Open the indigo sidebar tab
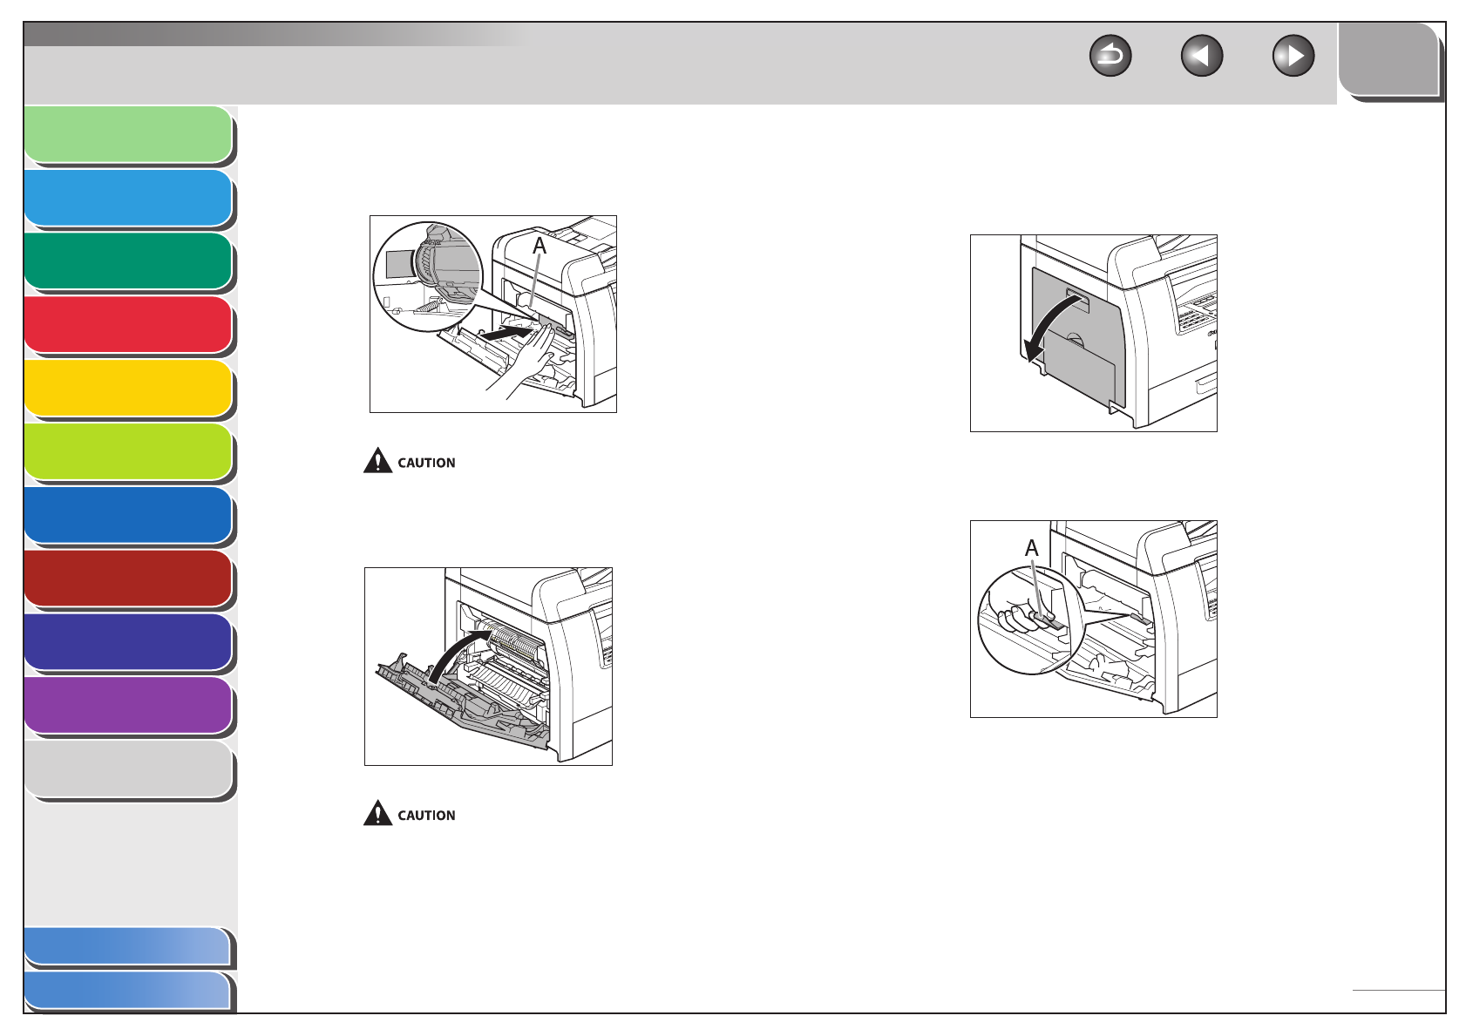The image size is (1466, 1036). [129, 642]
